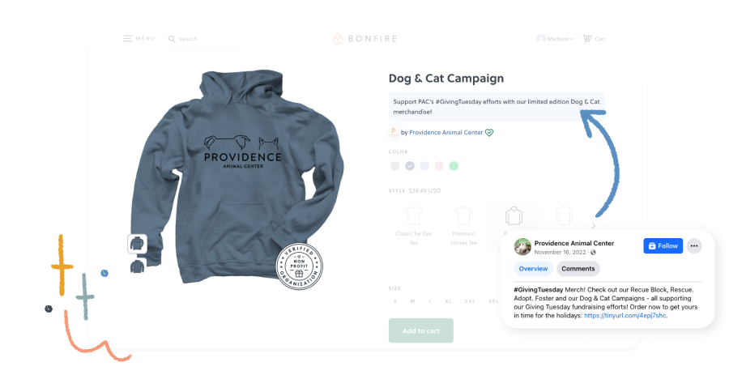The height and width of the screenshot is (375, 729).
Task: Choose the mint green color swatch
Action: [x=454, y=166]
